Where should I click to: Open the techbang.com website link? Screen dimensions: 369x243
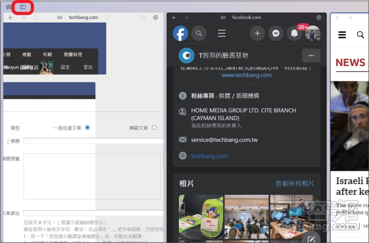pyautogui.click(x=209, y=156)
